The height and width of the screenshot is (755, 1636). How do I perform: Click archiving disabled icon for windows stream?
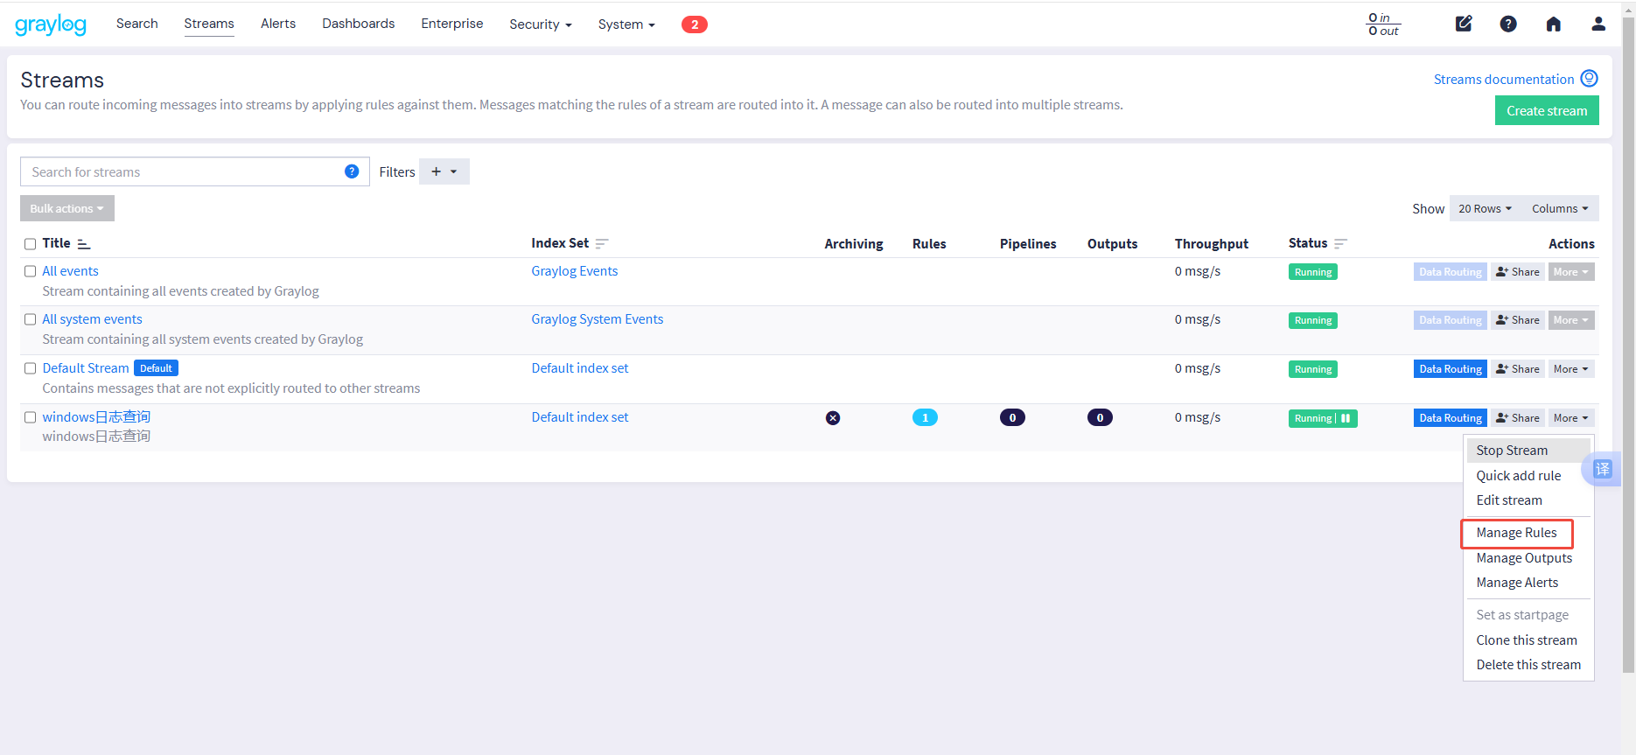833,418
